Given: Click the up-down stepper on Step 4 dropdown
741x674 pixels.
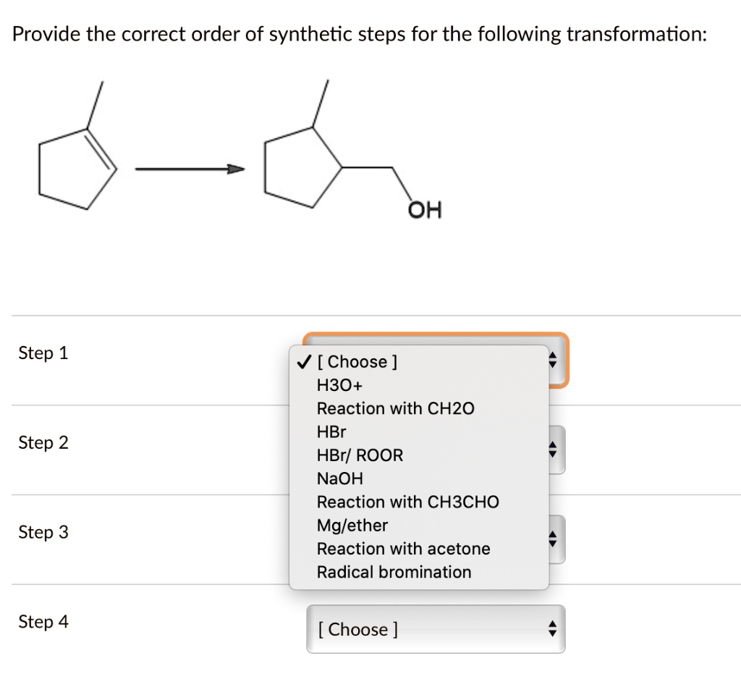Looking at the screenshot, I should tap(551, 629).
